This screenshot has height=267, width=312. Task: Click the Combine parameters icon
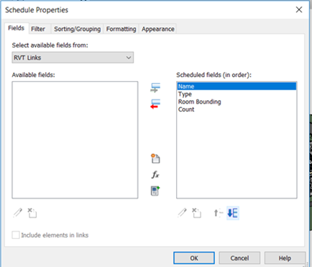tap(155, 191)
